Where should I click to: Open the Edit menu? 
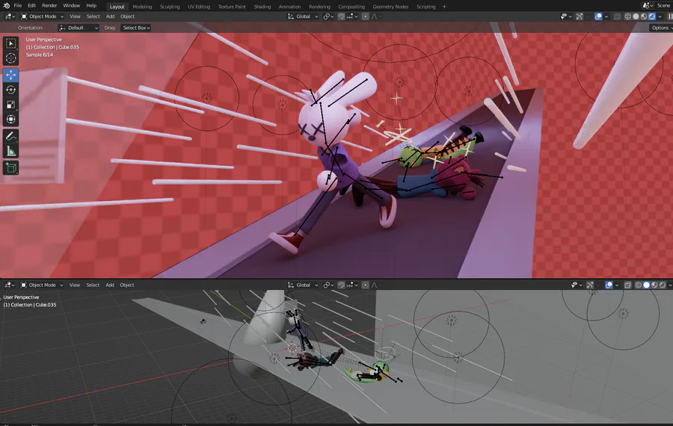[x=31, y=5]
